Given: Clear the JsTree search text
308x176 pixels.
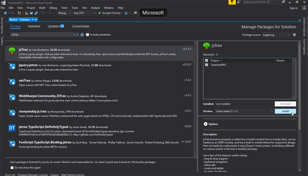Looking at the screenshot, I should pyautogui.click(x=75, y=35).
